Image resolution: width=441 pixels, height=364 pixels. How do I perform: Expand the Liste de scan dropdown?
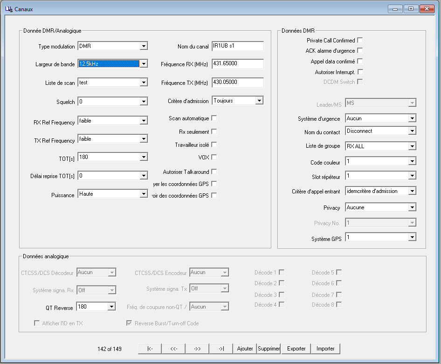pos(144,82)
